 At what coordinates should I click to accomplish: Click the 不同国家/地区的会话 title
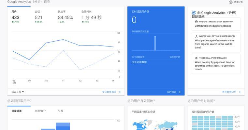(x=143, y=112)
